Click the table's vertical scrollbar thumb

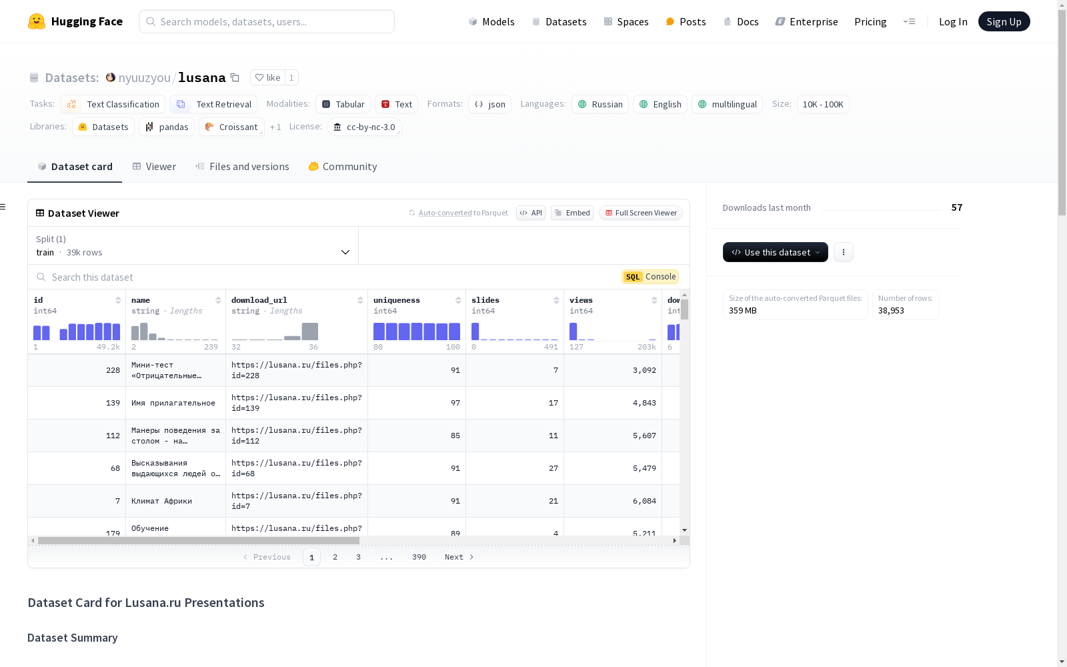[x=685, y=309]
